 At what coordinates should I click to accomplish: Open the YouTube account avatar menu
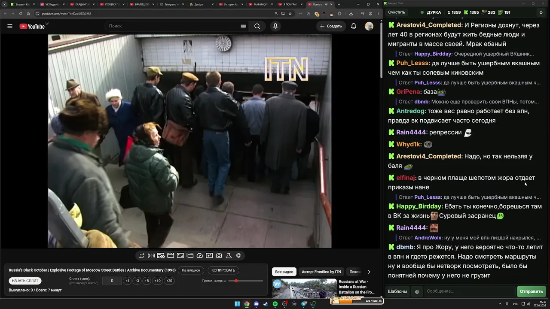pyautogui.click(x=369, y=26)
